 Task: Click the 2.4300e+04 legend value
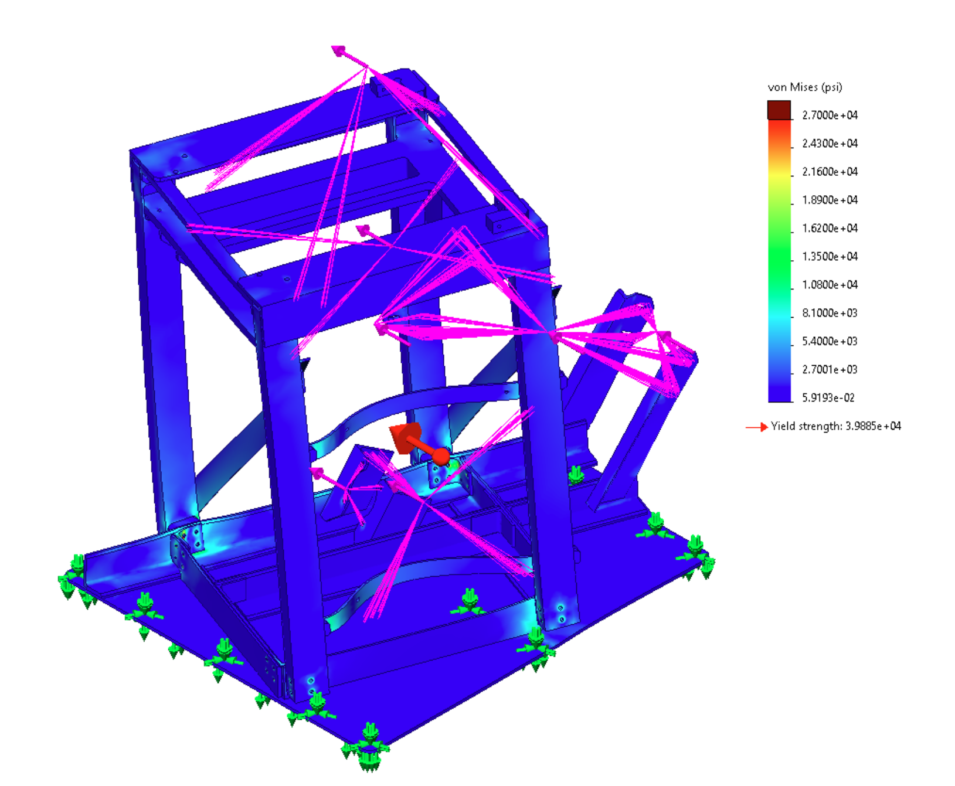tap(830, 144)
